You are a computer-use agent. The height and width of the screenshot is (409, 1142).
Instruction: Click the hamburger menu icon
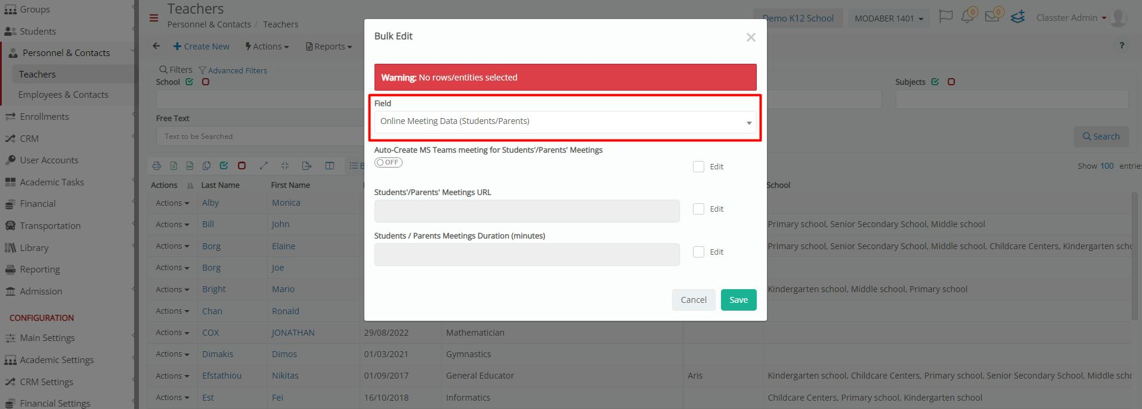click(154, 18)
